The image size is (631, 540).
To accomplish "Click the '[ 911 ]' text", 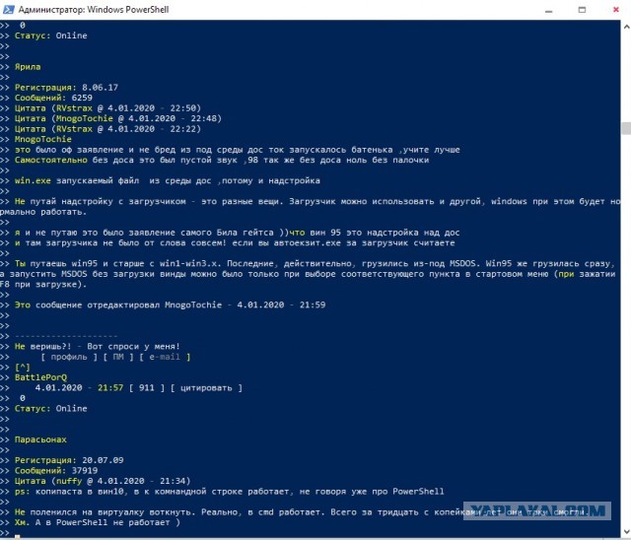I will pos(147,387).
